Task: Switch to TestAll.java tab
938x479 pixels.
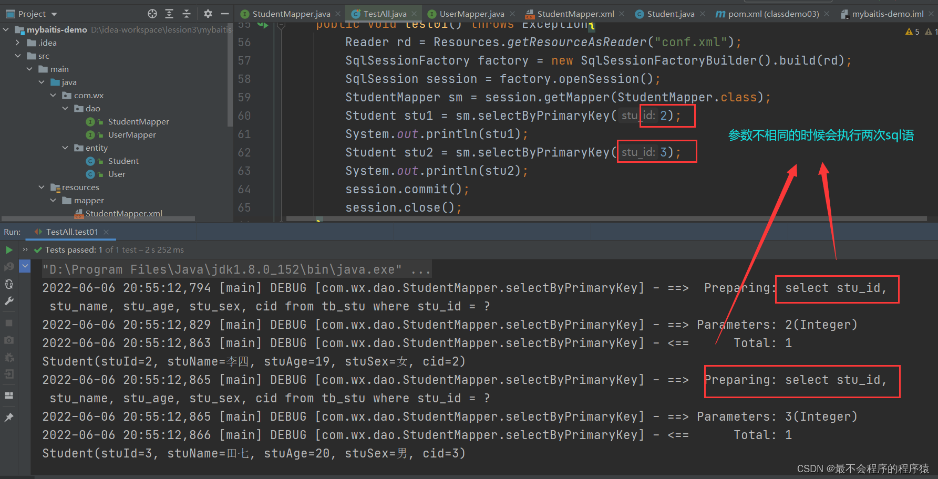Action: (385, 14)
